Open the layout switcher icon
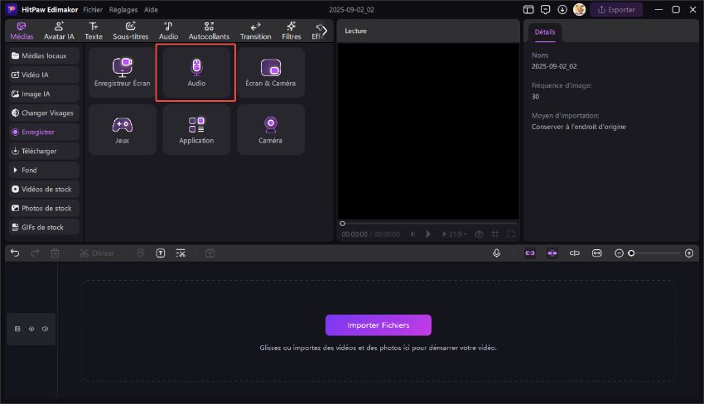704x404 pixels. click(x=528, y=9)
